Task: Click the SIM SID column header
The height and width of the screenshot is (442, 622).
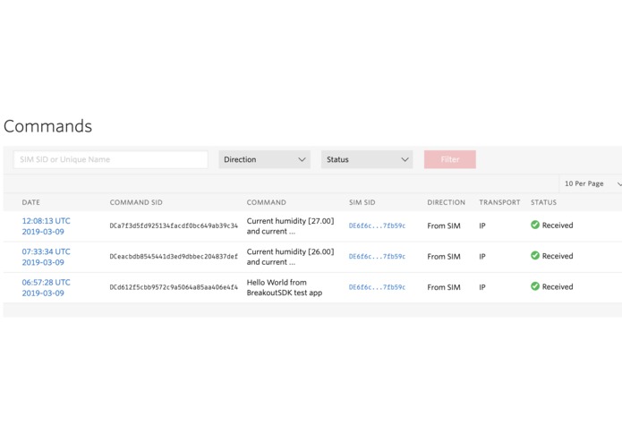Action: click(362, 202)
